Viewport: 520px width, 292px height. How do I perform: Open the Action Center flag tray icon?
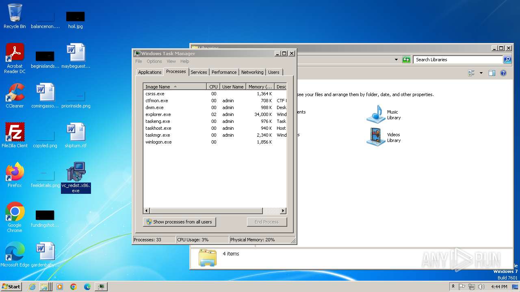tap(462, 287)
